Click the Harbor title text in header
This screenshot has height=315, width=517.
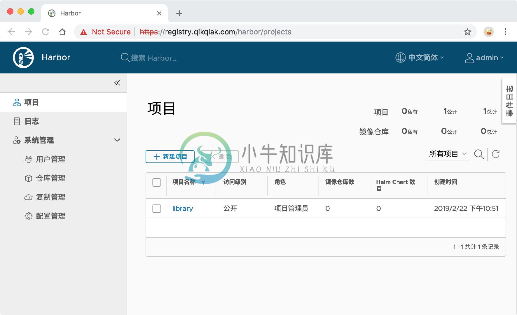coord(56,57)
